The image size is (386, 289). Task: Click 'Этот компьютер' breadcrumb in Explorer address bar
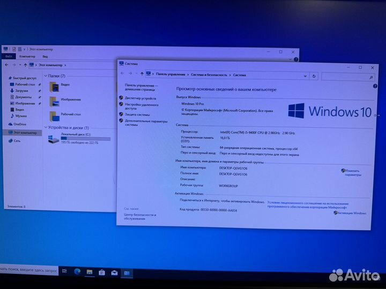[x=51, y=65]
